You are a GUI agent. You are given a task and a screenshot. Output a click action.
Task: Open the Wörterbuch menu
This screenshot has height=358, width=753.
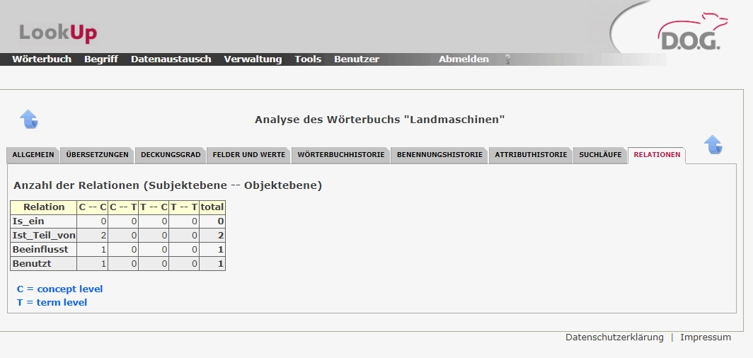click(42, 59)
